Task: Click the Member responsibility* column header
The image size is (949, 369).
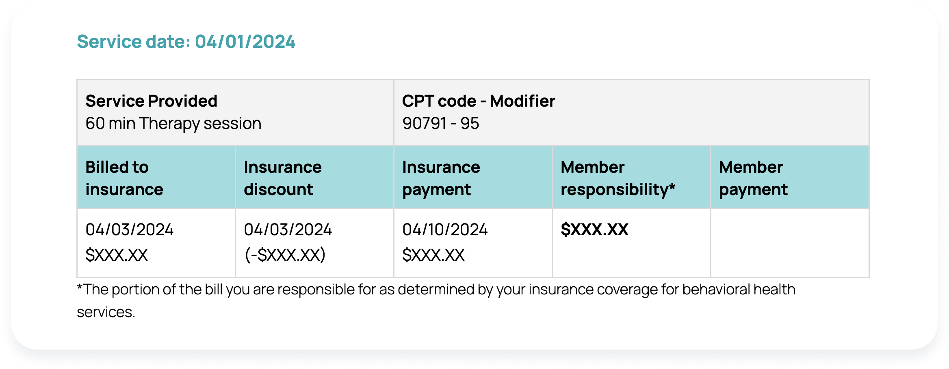Action: tap(631, 178)
